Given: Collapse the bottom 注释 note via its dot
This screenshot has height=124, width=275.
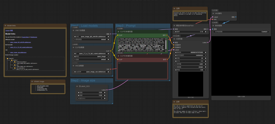Looking at the screenshot, I should (174, 102).
